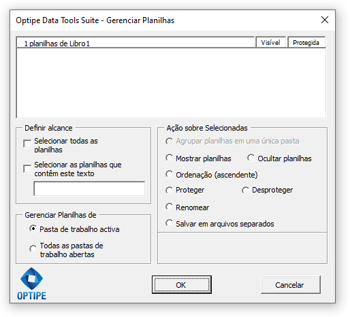Screen dimensions: 350x317
Task: Select the 'Proteger' radio button
Action: point(169,190)
